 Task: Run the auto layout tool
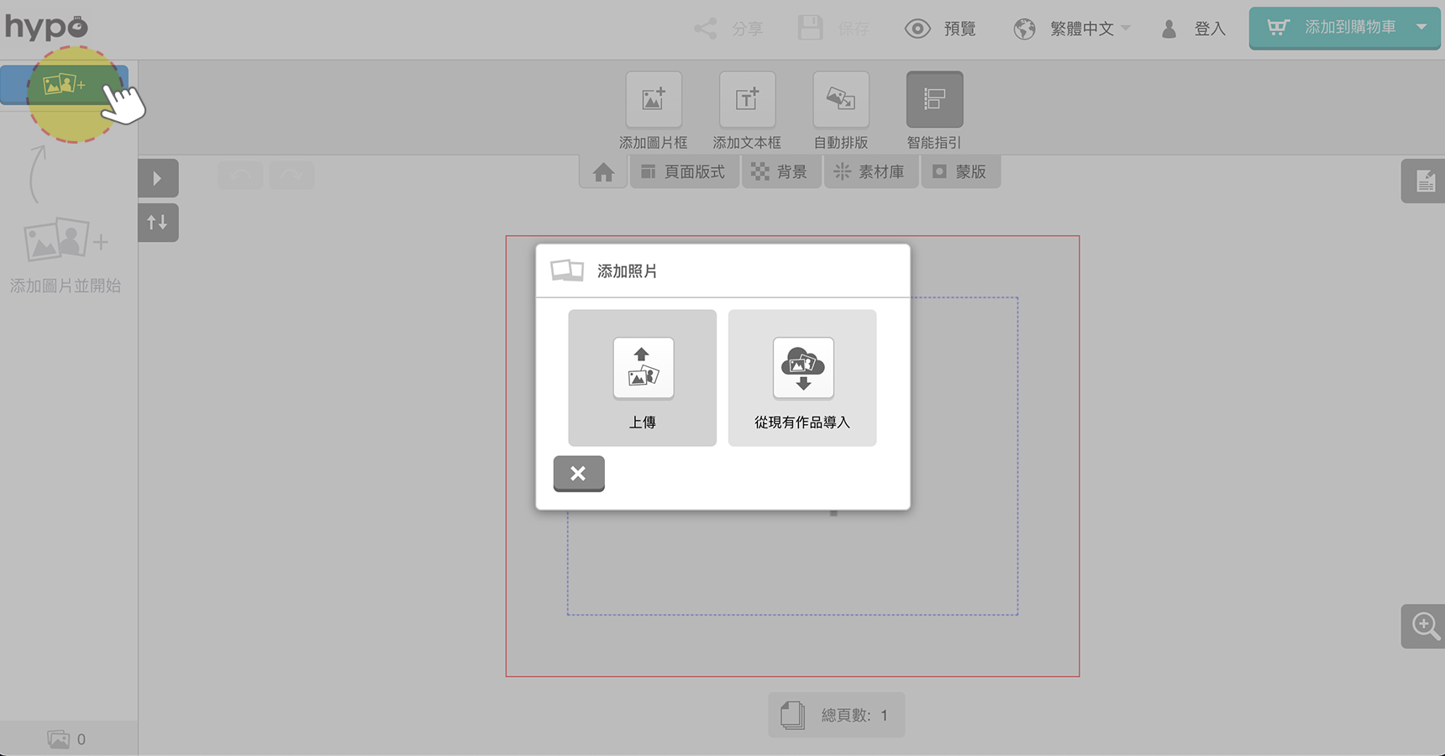click(840, 100)
